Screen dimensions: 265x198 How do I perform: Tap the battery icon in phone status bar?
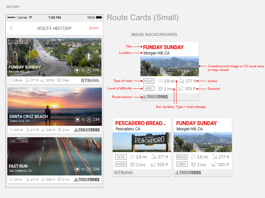click(x=99, y=17)
